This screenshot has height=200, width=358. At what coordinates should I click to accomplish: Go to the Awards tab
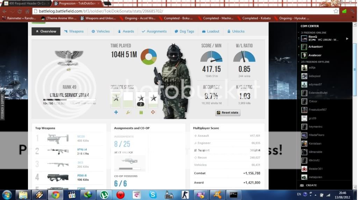point(126,31)
